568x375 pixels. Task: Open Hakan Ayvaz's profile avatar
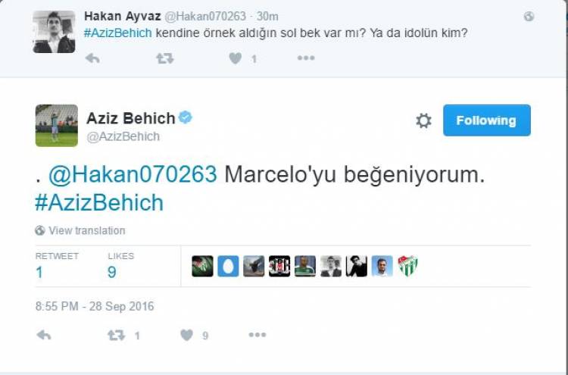pos(54,32)
